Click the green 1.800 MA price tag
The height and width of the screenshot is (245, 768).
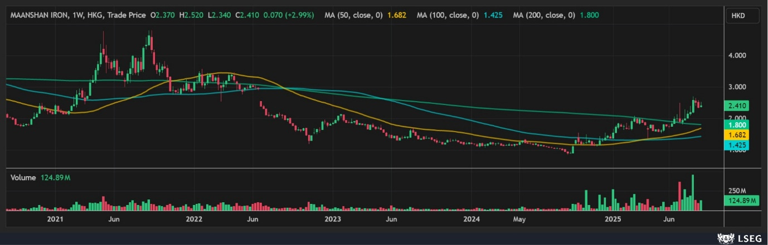737,125
